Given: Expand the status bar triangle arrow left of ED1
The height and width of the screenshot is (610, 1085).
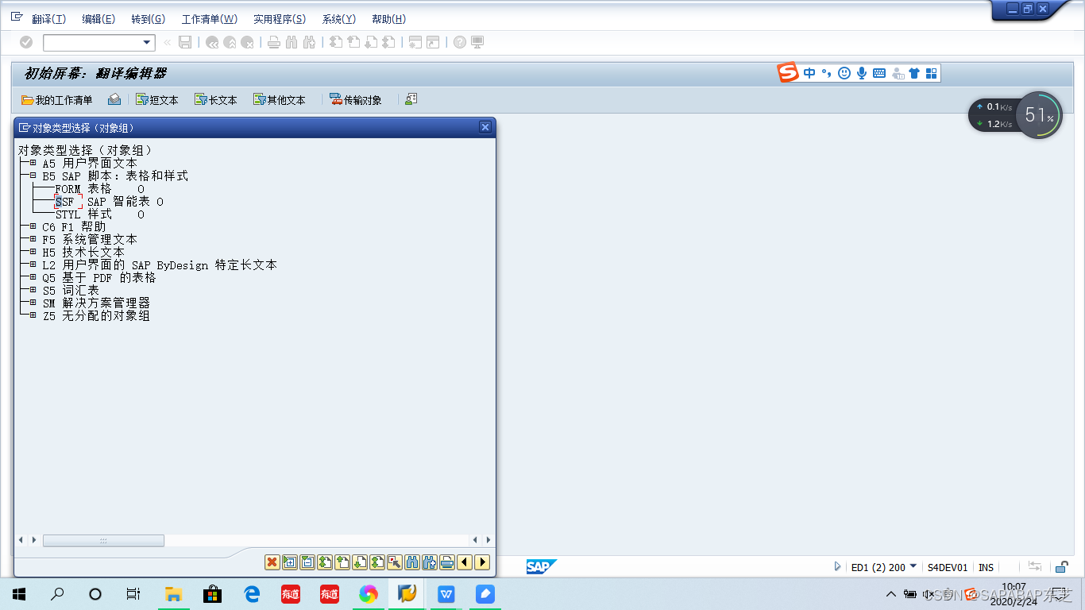Looking at the screenshot, I should click(x=837, y=567).
